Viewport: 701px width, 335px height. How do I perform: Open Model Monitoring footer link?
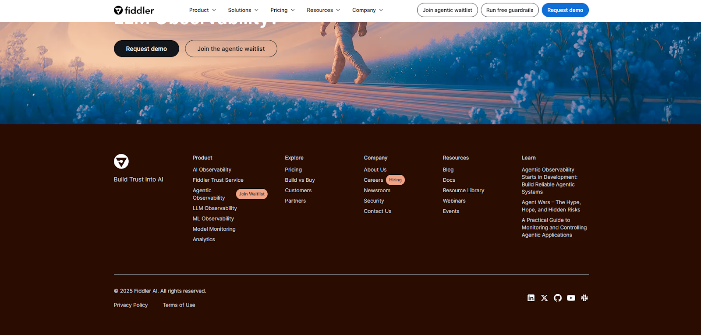pyautogui.click(x=214, y=229)
